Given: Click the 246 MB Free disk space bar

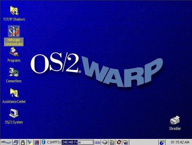Looking at the screenshot, I should tap(77, 142).
